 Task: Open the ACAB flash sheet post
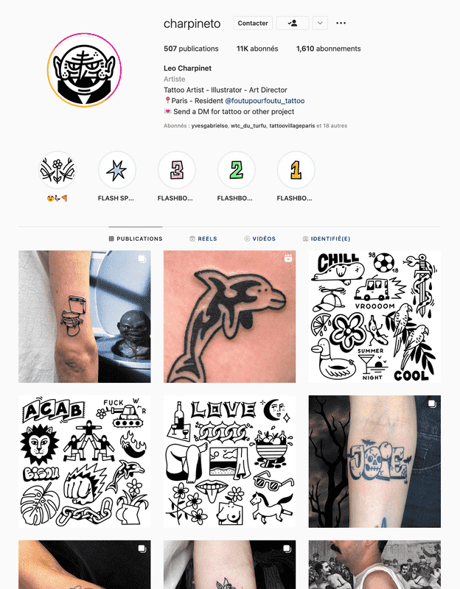pyautogui.click(x=85, y=462)
